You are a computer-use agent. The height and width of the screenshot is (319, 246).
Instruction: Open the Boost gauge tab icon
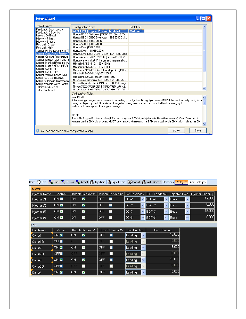pos(130,182)
